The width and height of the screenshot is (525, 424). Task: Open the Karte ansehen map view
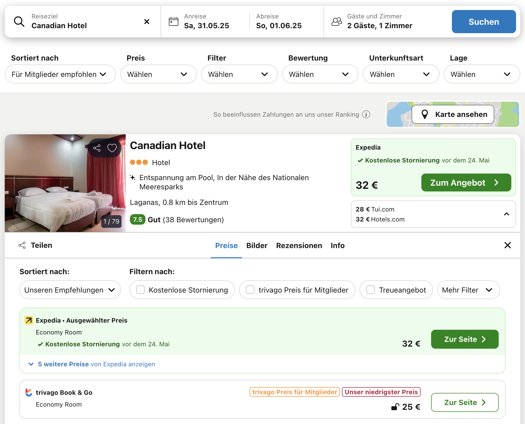(x=453, y=114)
